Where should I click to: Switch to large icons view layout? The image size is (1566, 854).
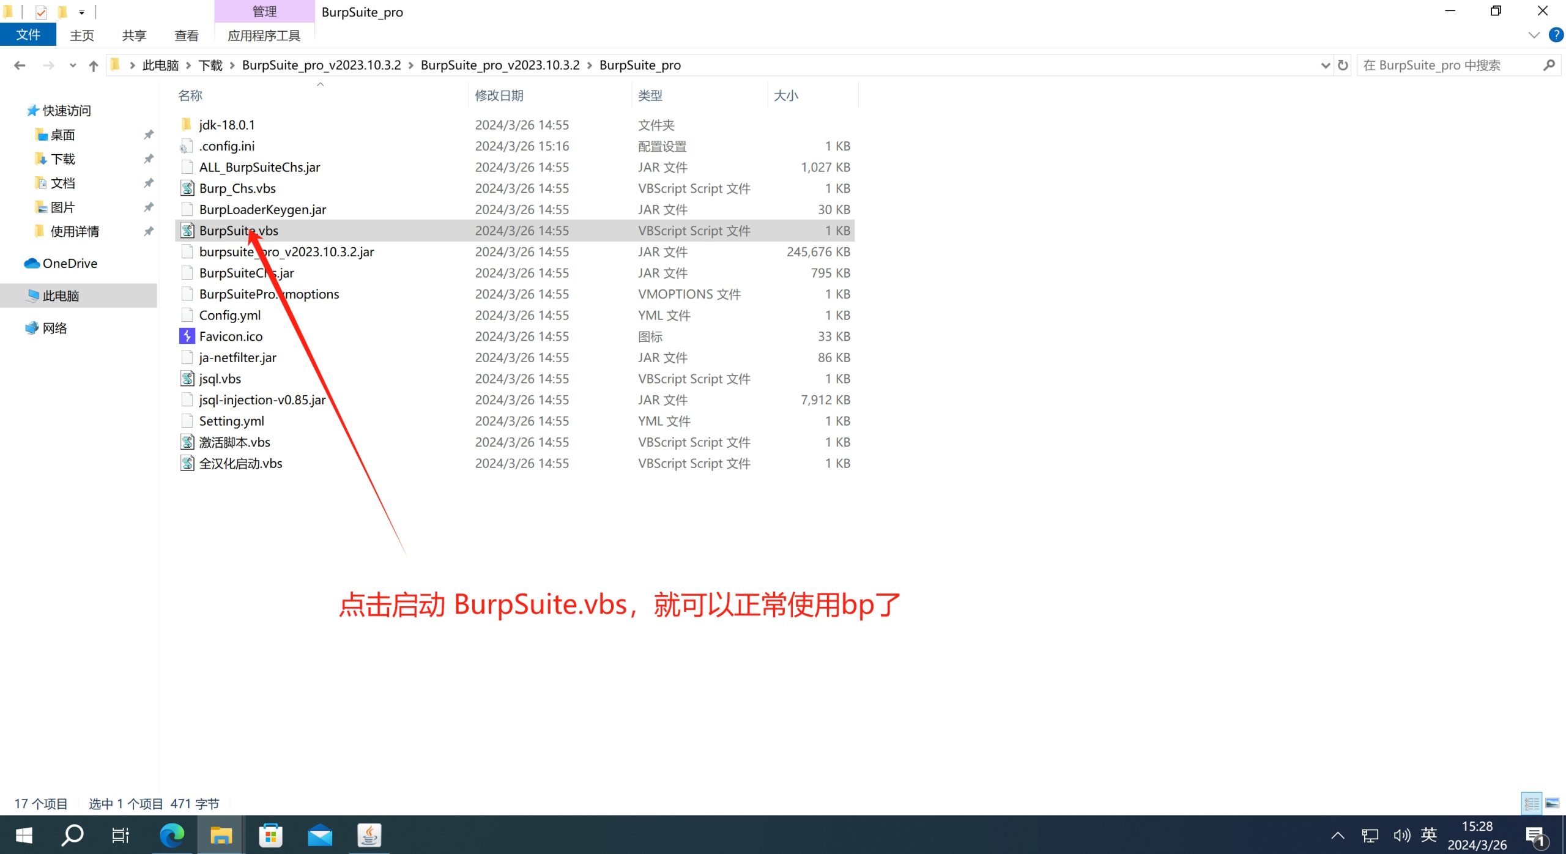(1553, 803)
